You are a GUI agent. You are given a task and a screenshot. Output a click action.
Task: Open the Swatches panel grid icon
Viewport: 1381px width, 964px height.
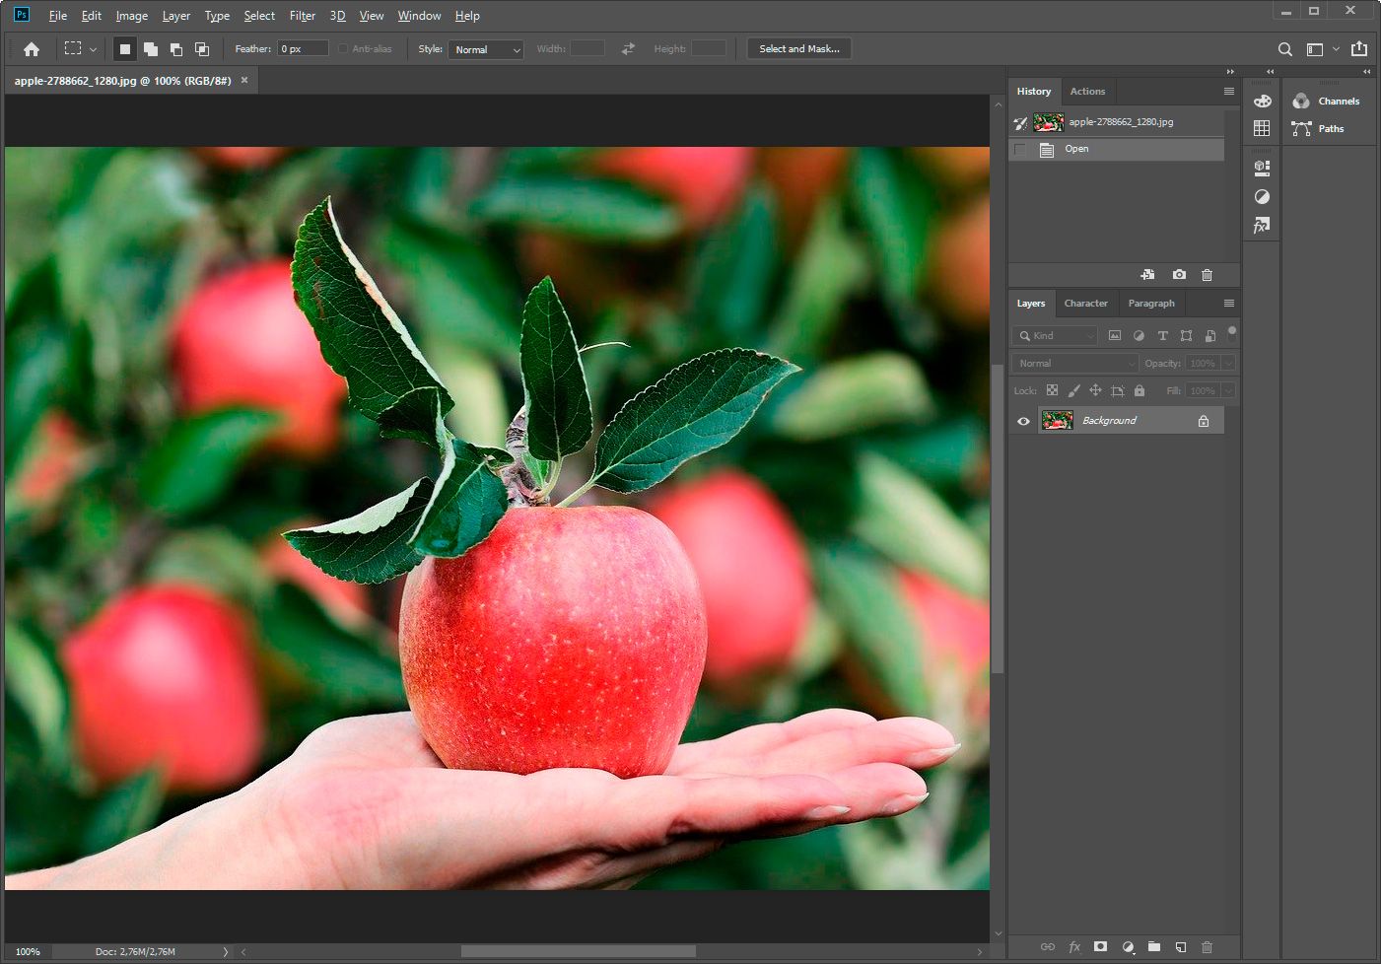[1262, 127]
